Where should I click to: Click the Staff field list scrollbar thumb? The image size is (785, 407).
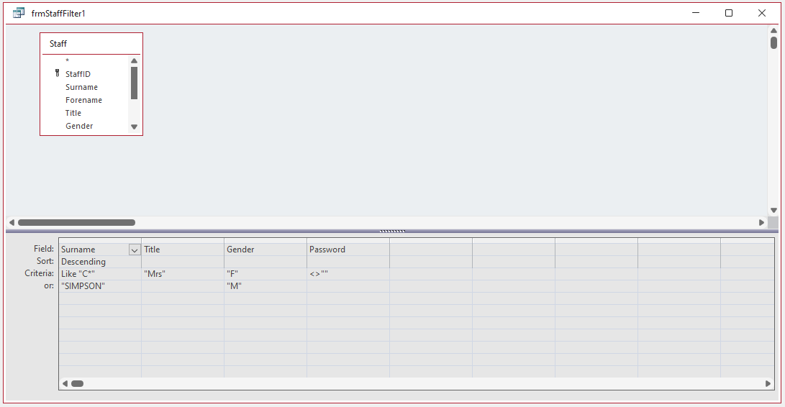pyautogui.click(x=134, y=83)
